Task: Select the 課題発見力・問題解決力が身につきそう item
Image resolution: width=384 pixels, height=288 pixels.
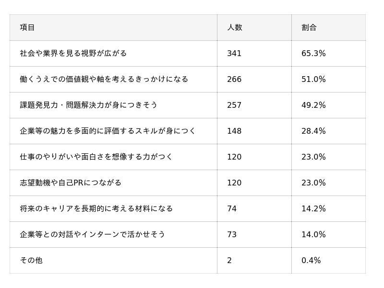Action: point(89,105)
